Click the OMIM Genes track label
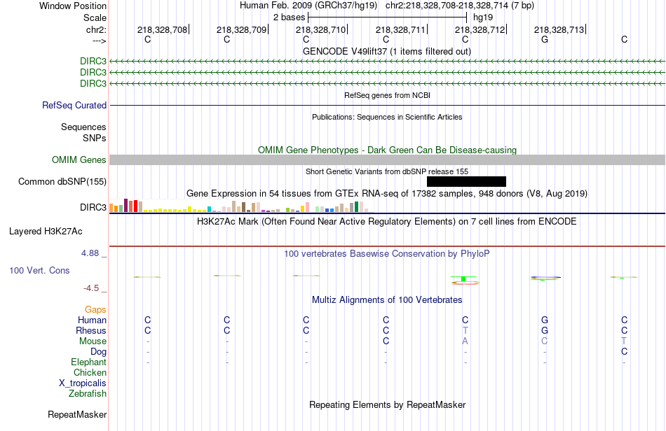This screenshot has width=666, height=431. coord(79,160)
